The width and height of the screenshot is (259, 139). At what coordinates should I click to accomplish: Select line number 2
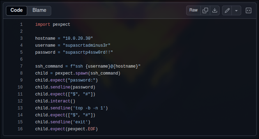21,31
